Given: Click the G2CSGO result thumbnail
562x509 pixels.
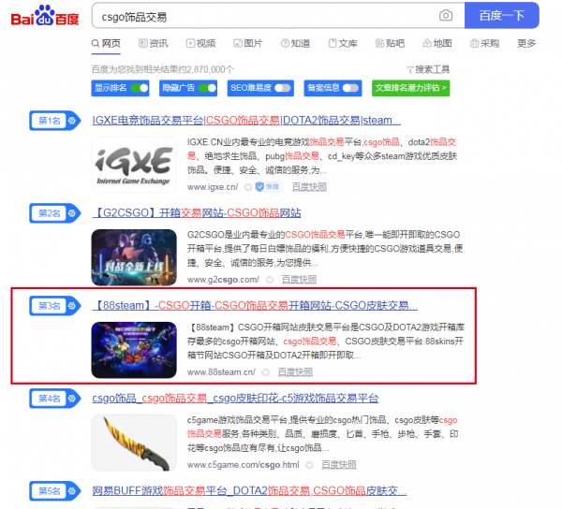Looking at the screenshot, I should click(x=134, y=257).
